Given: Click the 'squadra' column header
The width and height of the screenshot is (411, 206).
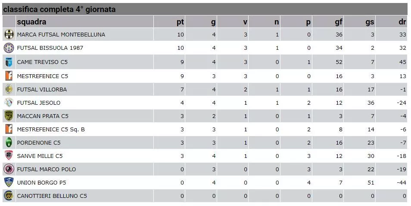Looking at the screenshot, I should coord(31,21).
